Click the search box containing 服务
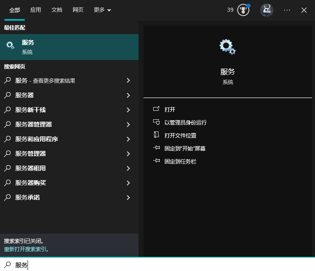Image resolution: width=315 pixels, height=271 pixels. pyautogui.click(x=162, y=265)
